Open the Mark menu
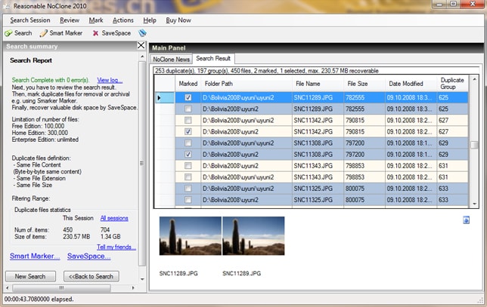The height and width of the screenshot is (307, 487). (x=95, y=20)
